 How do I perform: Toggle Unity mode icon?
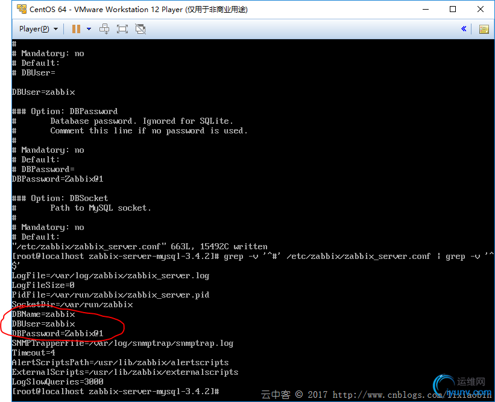click(x=140, y=29)
